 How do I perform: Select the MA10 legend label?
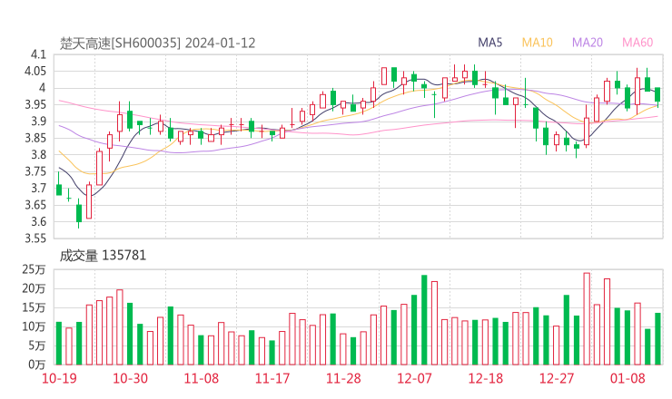pos(537,43)
